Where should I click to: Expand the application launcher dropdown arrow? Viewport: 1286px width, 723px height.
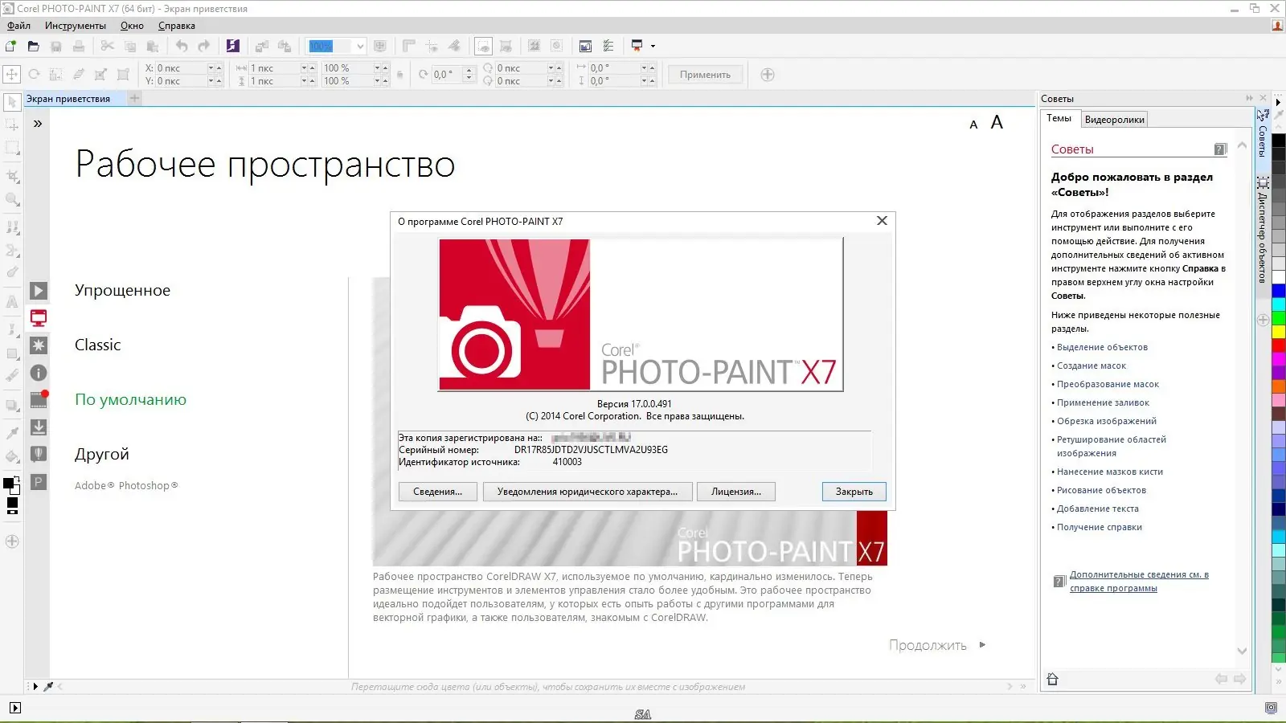click(x=653, y=46)
